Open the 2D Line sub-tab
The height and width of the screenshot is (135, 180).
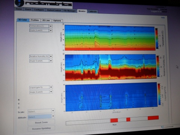pos(46,20)
